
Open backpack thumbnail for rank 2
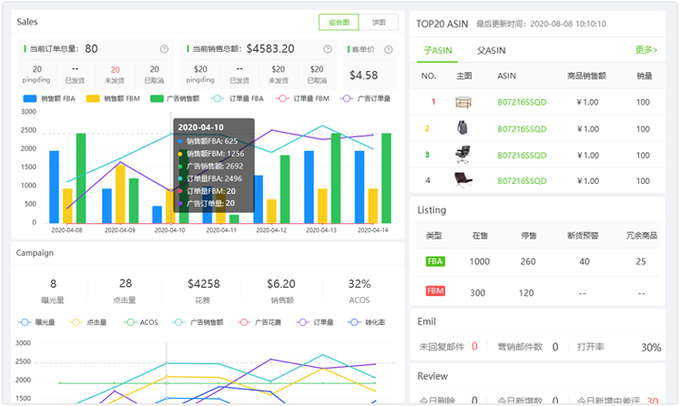[x=462, y=128]
